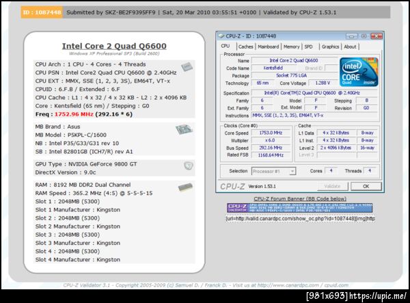Click the CPU chip icon beside CPU Arch
The width and height of the screenshot is (410, 303).
click(x=187, y=67)
